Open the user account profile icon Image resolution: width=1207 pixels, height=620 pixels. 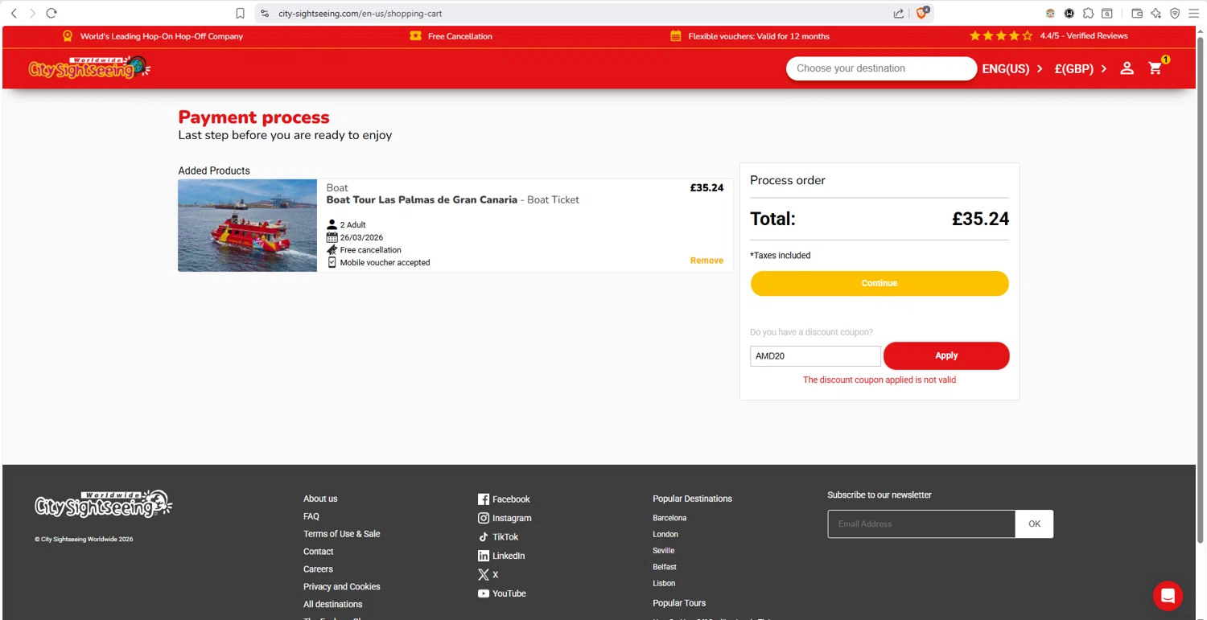click(x=1127, y=68)
